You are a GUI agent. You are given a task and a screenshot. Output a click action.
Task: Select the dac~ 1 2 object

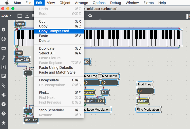click(31, 120)
